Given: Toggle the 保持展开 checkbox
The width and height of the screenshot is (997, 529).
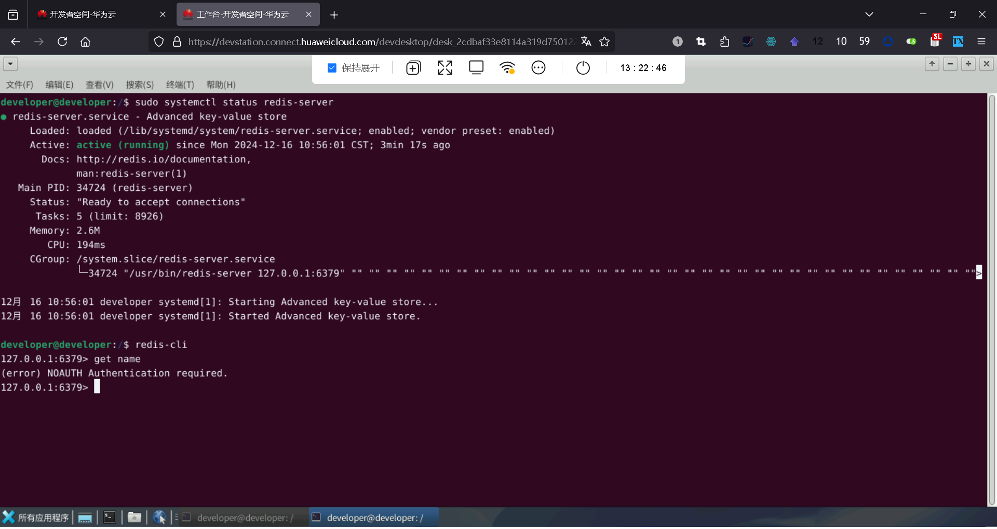Looking at the screenshot, I should point(332,68).
